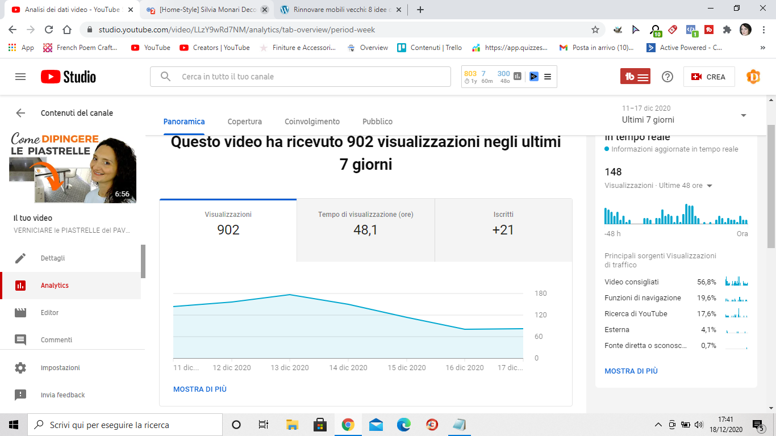Open the Ultimi 7 giorni date range dropdown
This screenshot has width=776, height=436.
pyautogui.click(x=685, y=115)
